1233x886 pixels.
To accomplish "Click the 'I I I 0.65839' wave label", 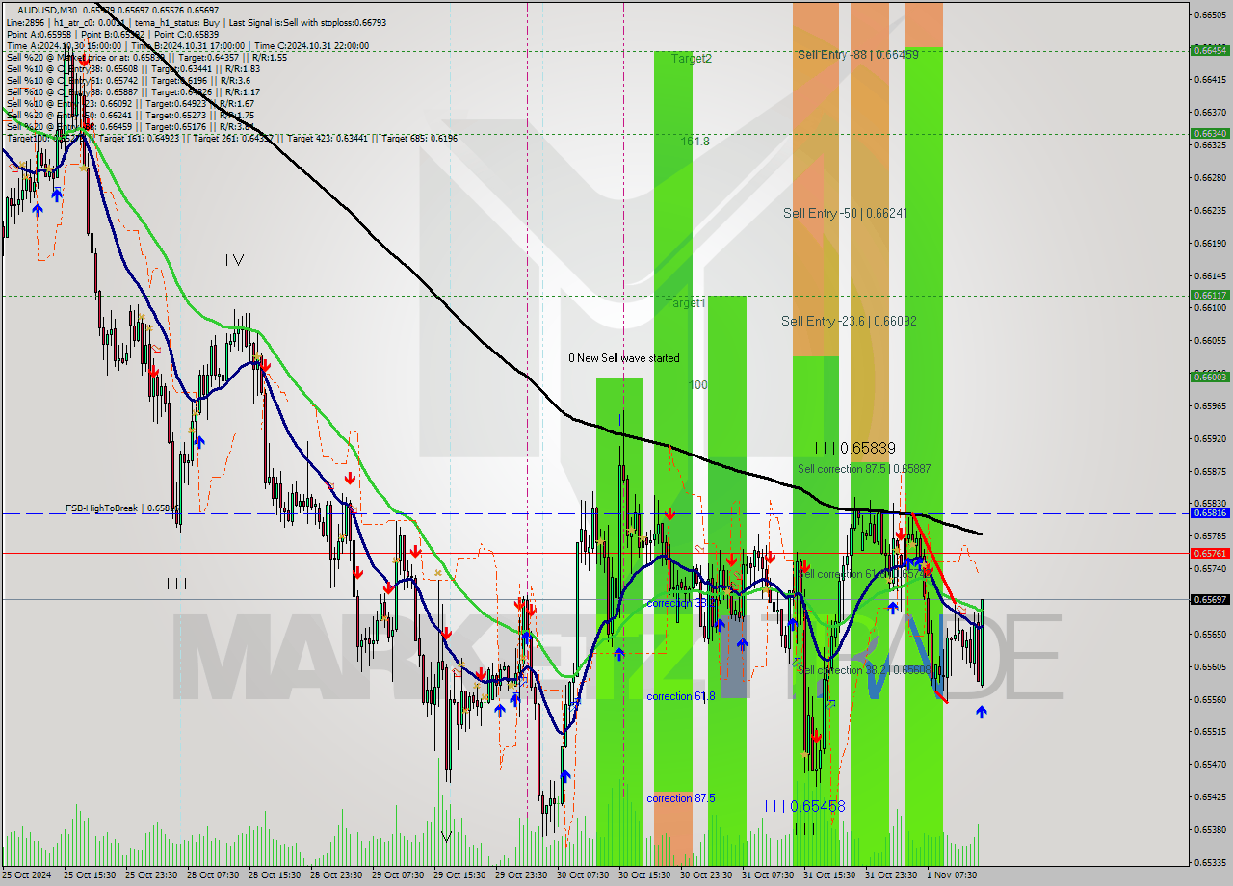I will click(854, 448).
